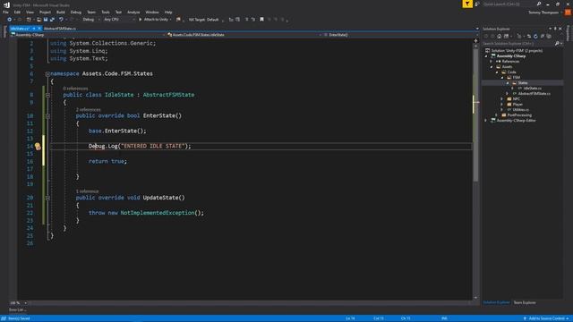Open the NX Target Default dropdown
Image resolution: width=573 pixels, height=322 pixels.
pos(205,20)
